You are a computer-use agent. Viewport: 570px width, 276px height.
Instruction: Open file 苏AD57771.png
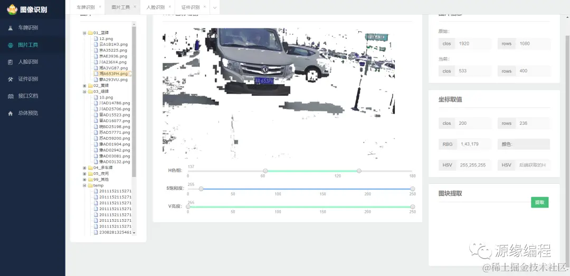point(115,132)
